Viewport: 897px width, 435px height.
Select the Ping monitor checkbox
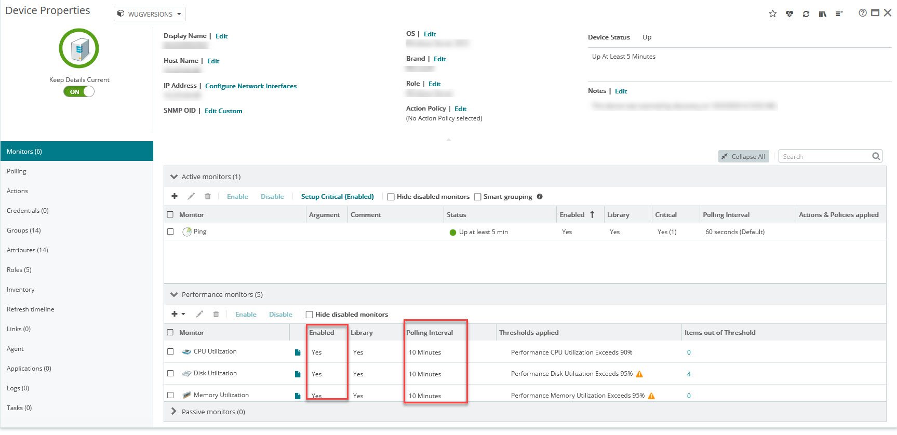pyautogui.click(x=170, y=232)
